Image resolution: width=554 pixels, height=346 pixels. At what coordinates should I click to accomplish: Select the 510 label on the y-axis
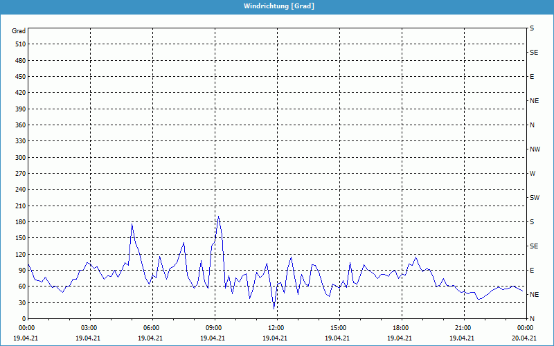[19, 44]
